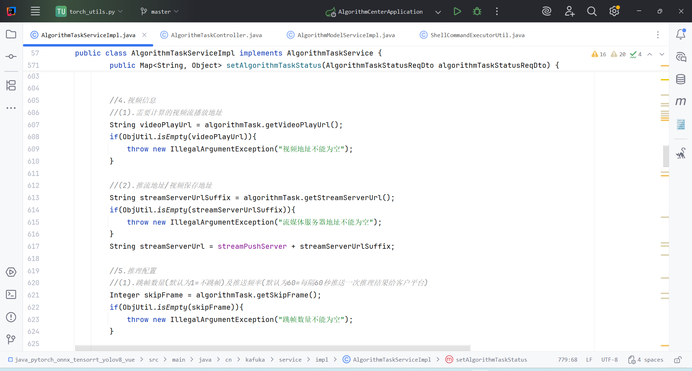The width and height of the screenshot is (692, 371).
Task: Toggle read-only lock in status bar
Action: point(678,359)
